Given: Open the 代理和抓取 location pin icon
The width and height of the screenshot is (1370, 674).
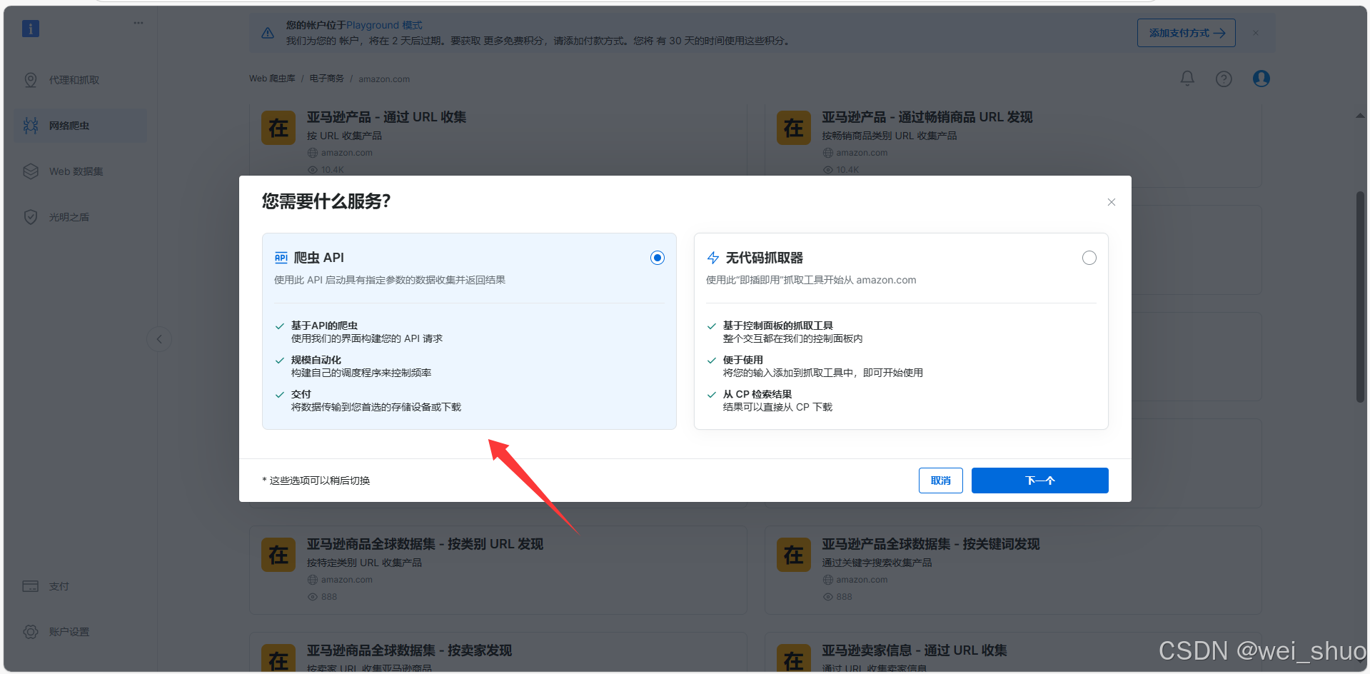Looking at the screenshot, I should [31, 79].
